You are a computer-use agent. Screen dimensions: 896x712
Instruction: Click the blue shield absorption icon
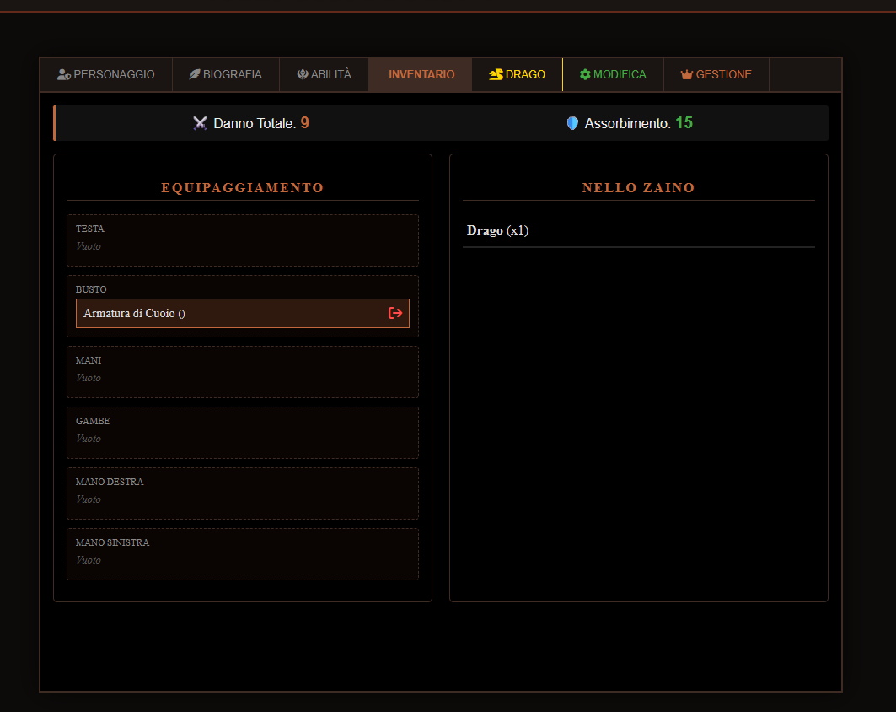point(572,123)
